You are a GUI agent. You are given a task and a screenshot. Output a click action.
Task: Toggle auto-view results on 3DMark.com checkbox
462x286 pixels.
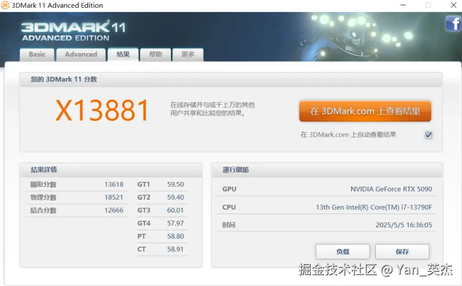point(429,135)
